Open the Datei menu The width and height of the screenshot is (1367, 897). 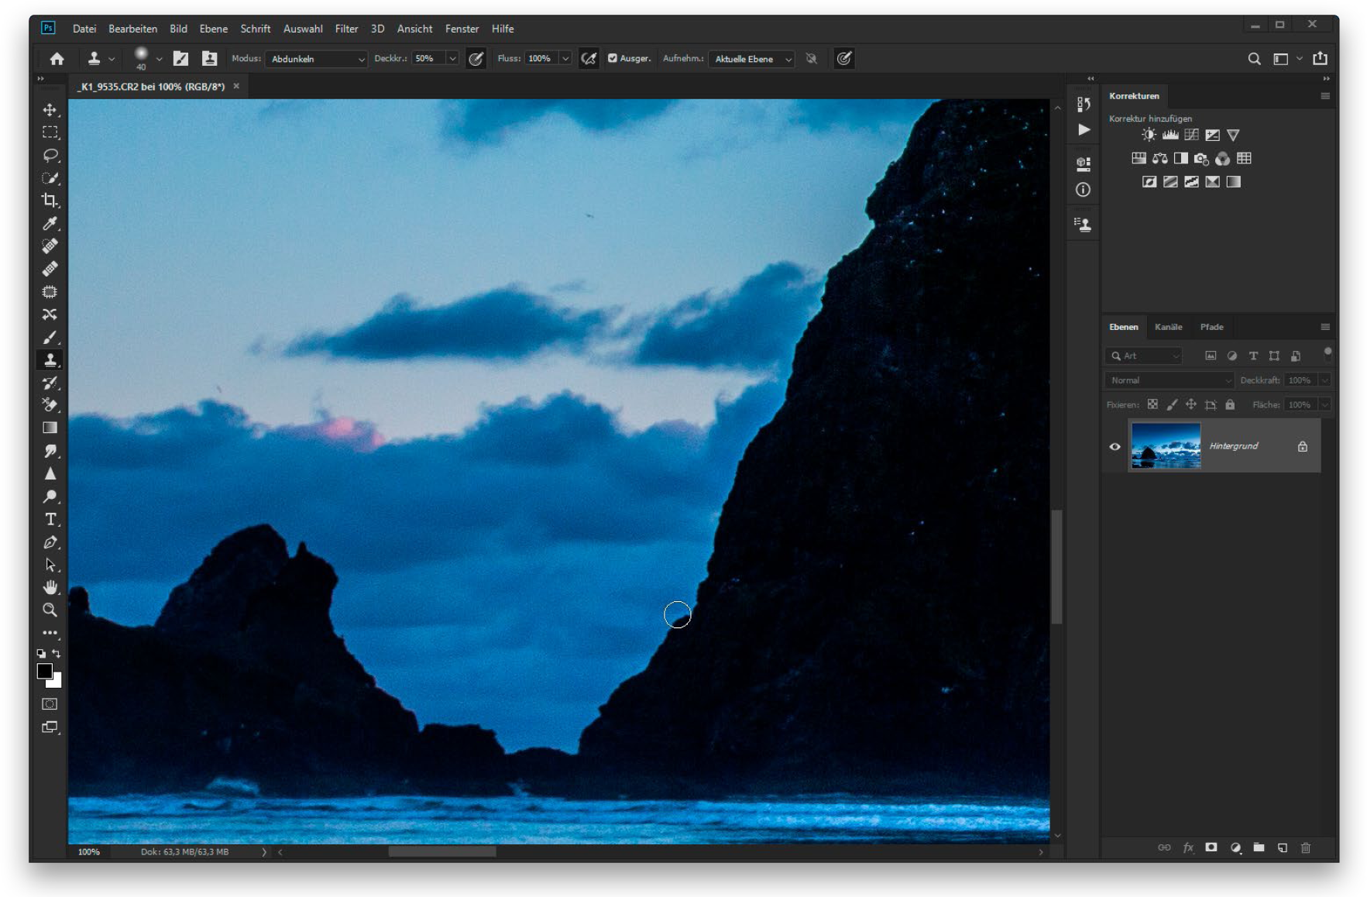pyautogui.click(x=84, y=29)
